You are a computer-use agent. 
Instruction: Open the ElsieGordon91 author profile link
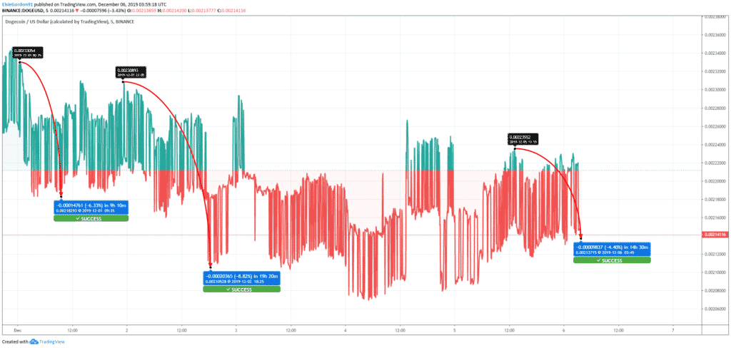coord(21,4)
